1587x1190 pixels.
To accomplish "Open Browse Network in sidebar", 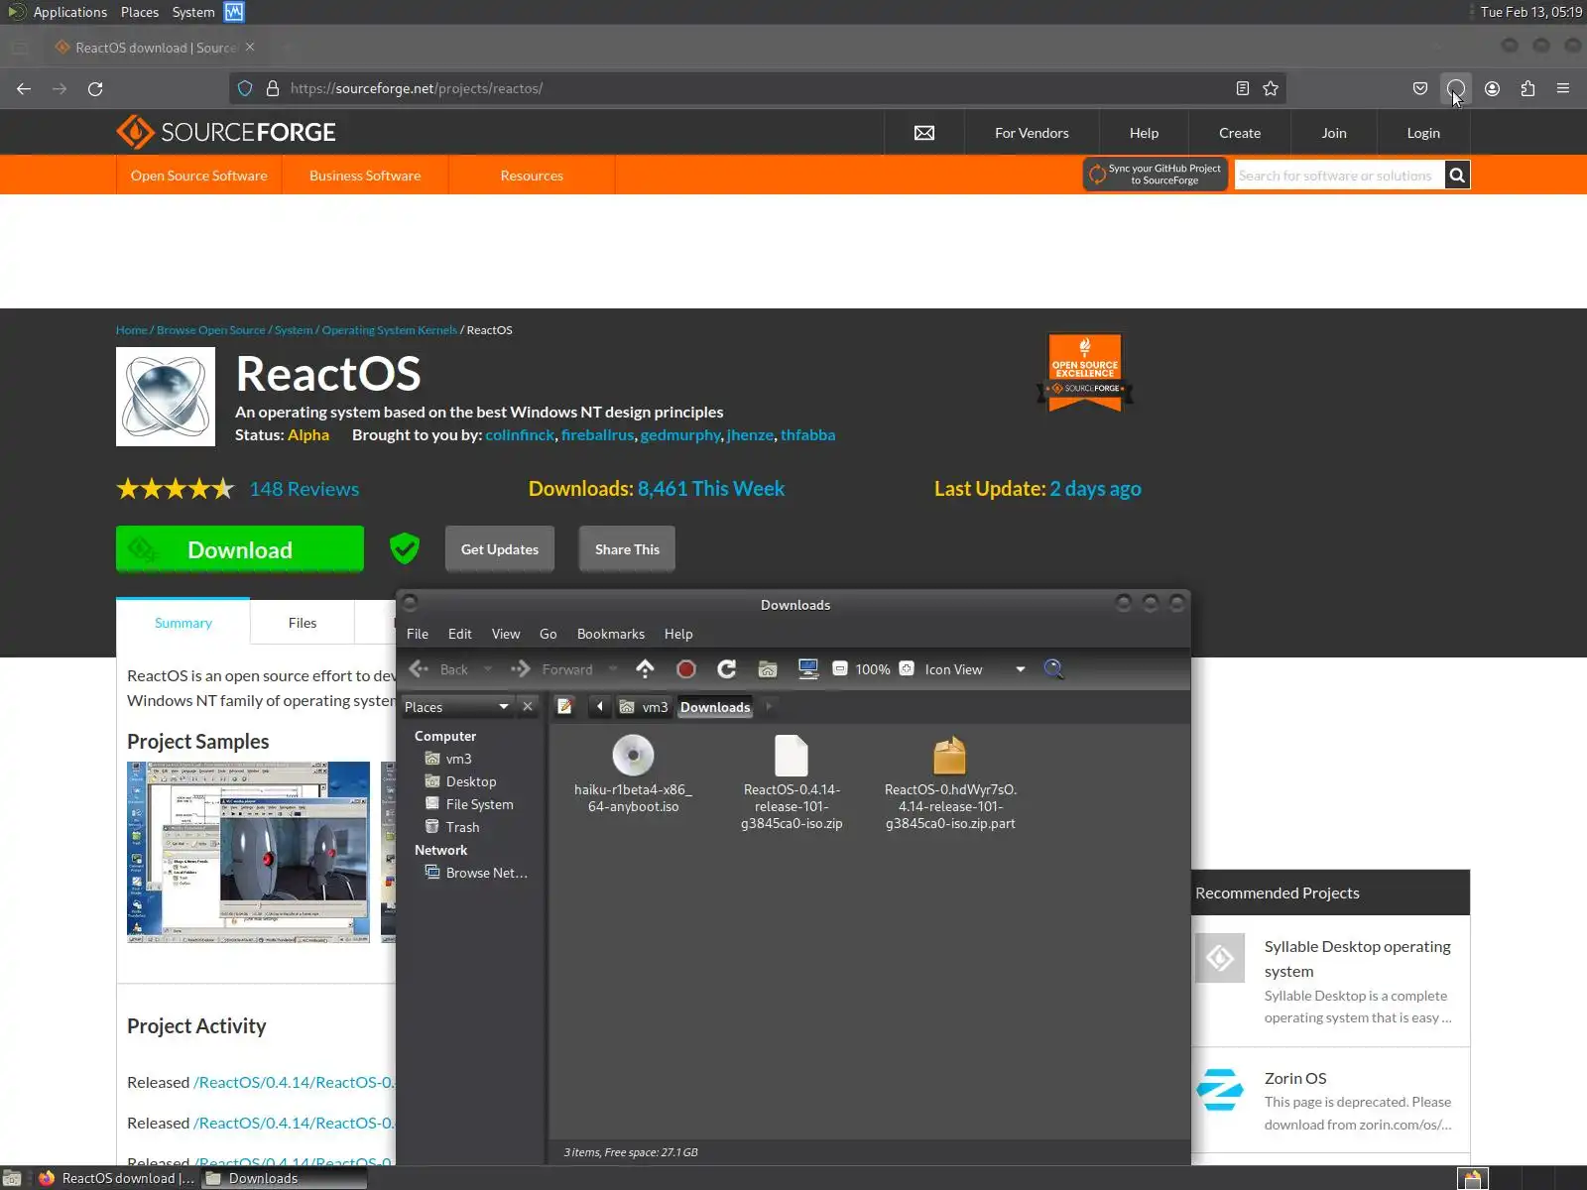I will (x=486, y=873).
